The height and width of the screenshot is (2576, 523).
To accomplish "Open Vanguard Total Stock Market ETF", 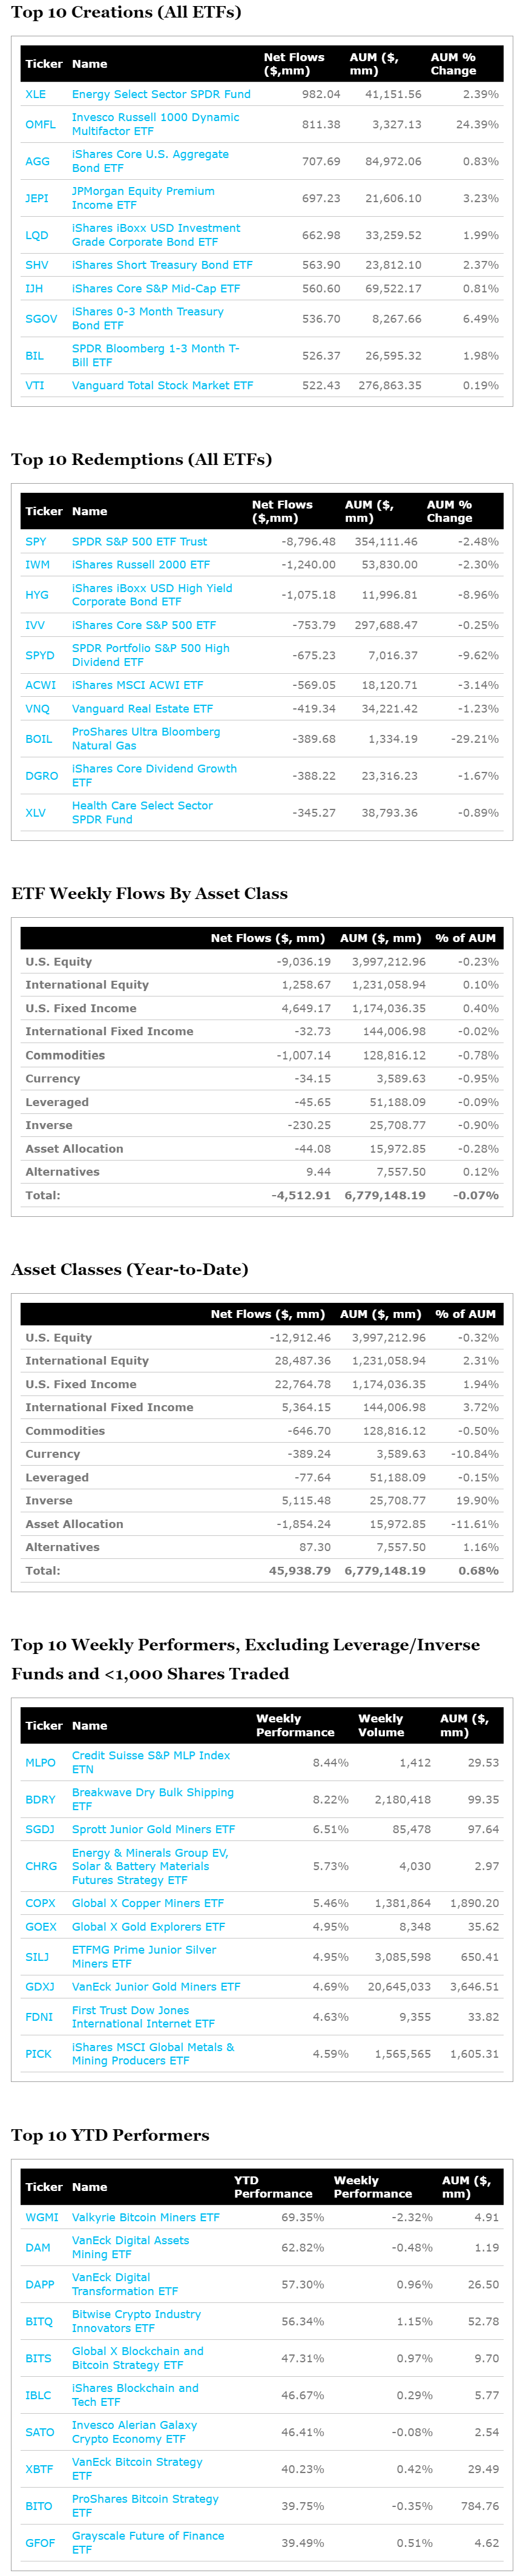I will [x=162, y=385].
